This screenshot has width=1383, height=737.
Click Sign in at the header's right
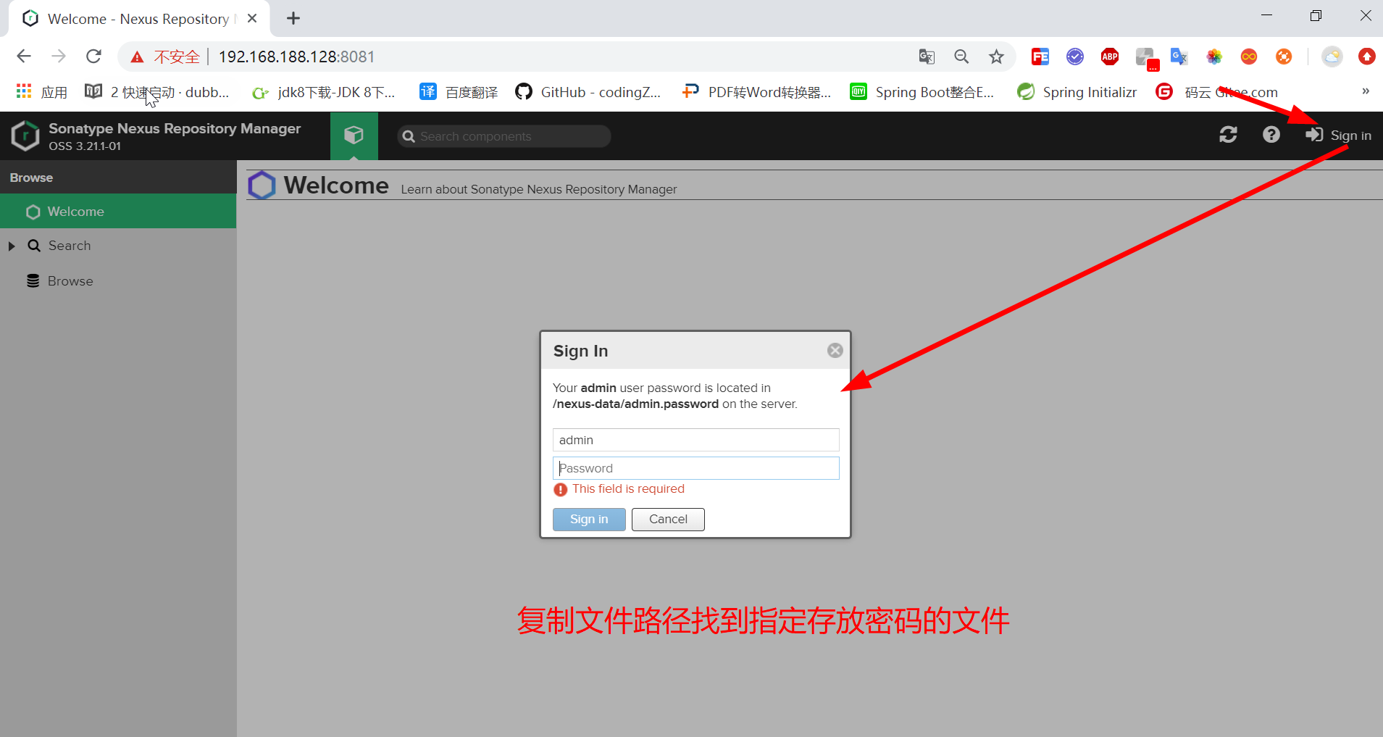point(1338,136)
